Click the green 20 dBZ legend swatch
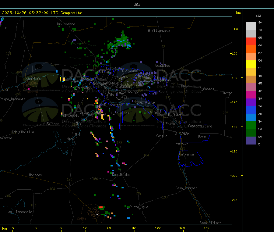This screenshot has width=274, height=232. click(251, 125)
